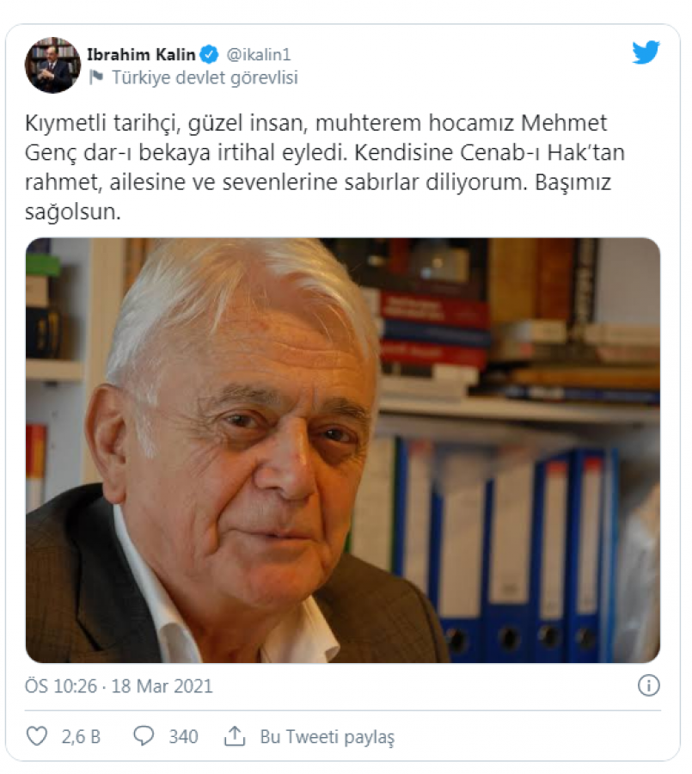Click the Bu Tweeti paylaş text
Image resolution: width=692 pixels, height=774 pixels.
[328, 737]
